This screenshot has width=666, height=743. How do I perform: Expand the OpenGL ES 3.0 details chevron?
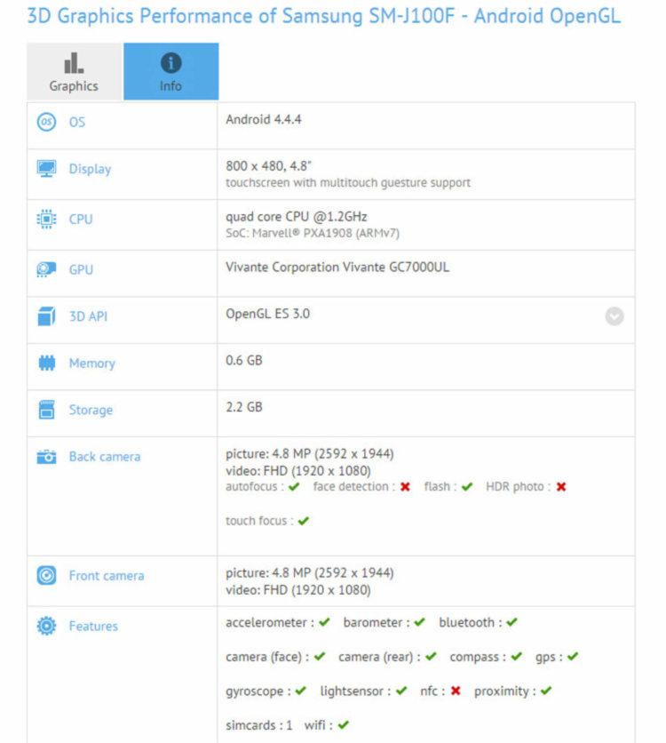(614, 316)
